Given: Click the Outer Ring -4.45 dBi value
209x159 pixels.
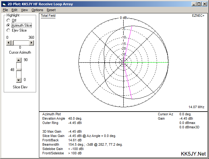Looking at the screenshot, I should (x=75, y=123).
